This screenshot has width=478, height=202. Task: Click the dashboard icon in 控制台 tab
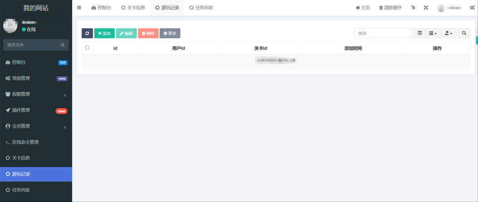93,8
